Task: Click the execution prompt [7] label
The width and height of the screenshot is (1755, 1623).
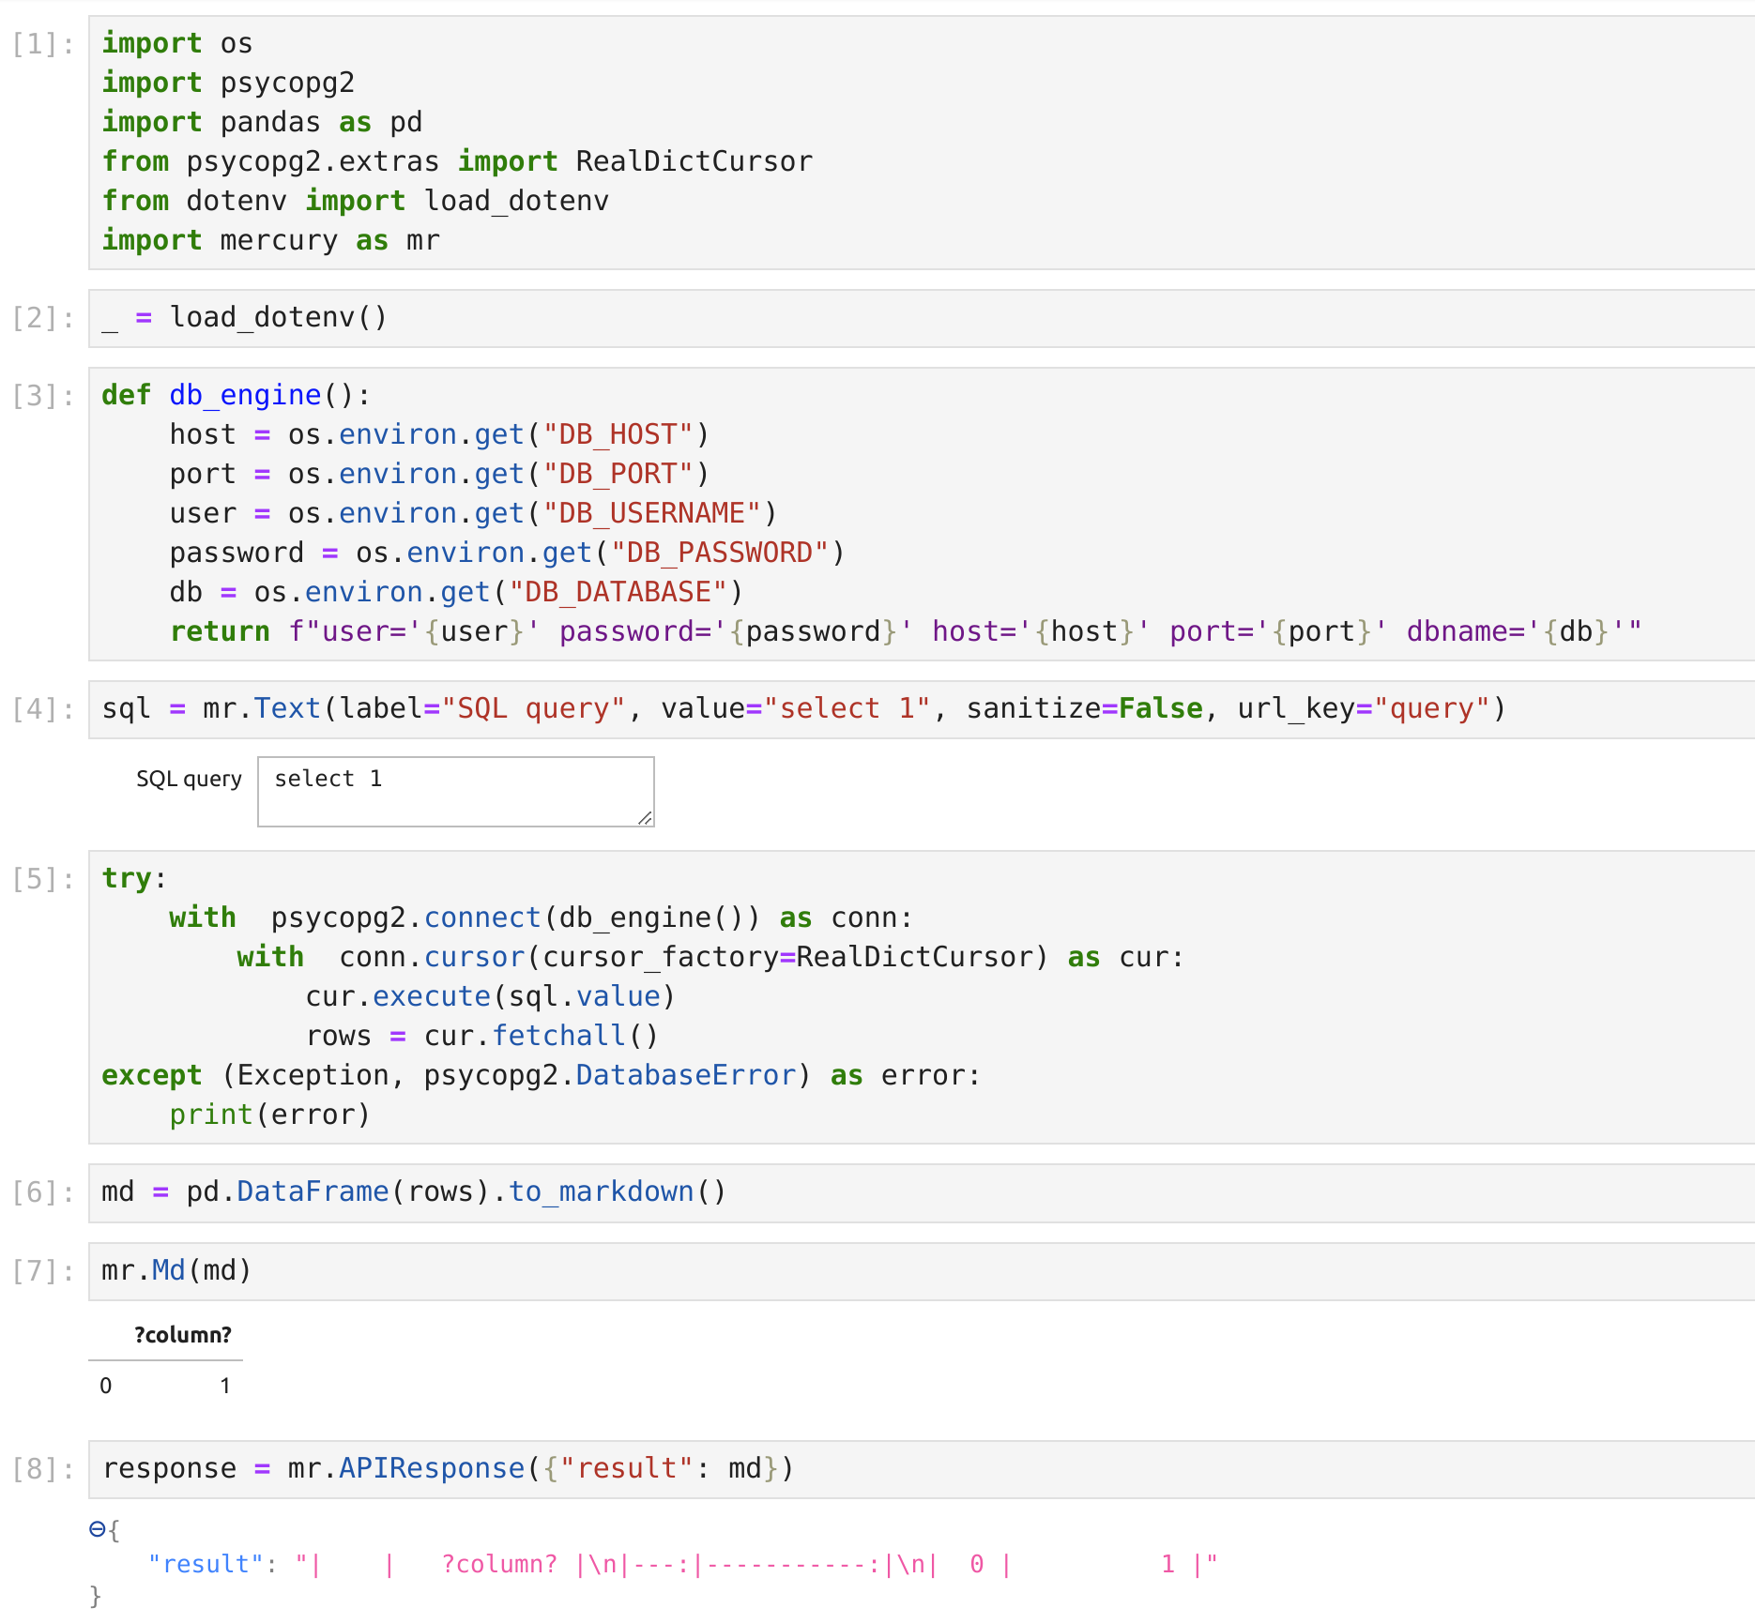Action: (x=40, y=1269)
